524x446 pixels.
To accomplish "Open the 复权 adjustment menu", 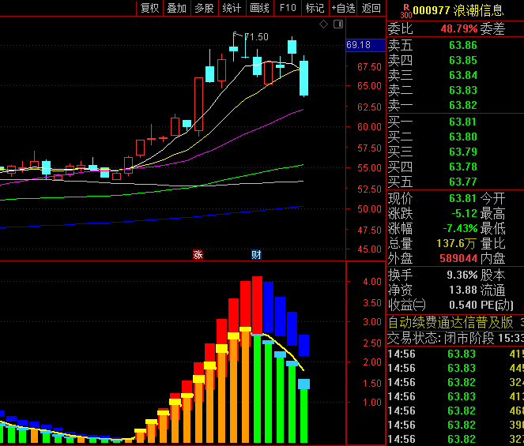I will point(149,8).
